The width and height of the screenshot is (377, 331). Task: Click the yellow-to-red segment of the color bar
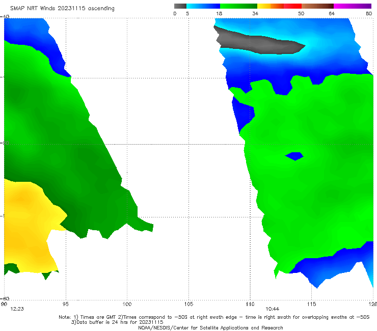tap(279, 6)
